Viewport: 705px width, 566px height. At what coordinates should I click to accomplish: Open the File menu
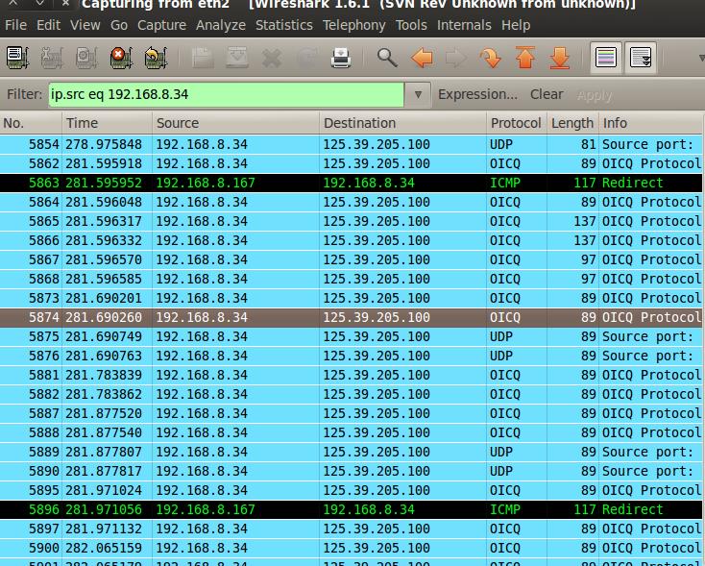[x=15, y=25]
